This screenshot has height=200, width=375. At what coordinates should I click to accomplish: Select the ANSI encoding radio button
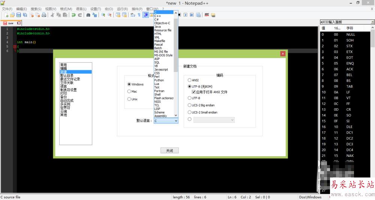click(189, 80)
